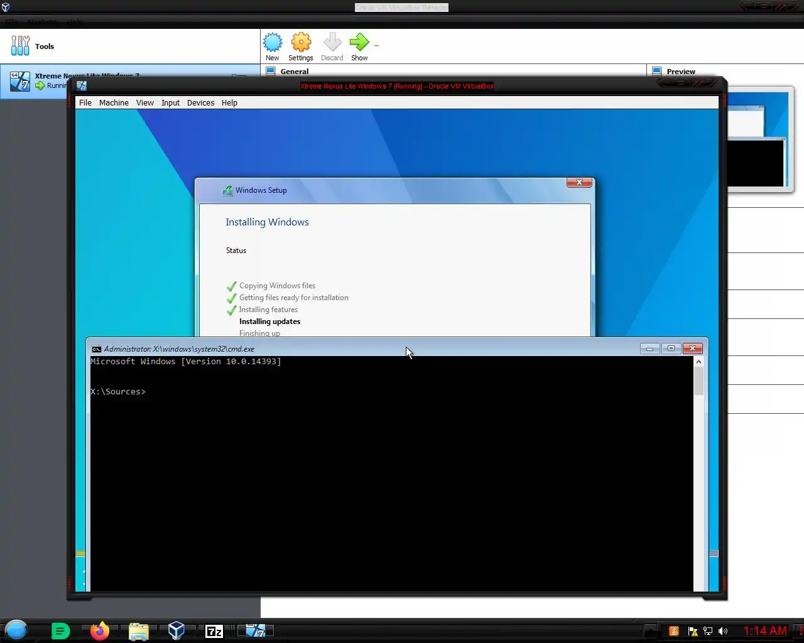
Task: Click the orange tray icon
Action: pyautogui.click(x=674, y=631)
